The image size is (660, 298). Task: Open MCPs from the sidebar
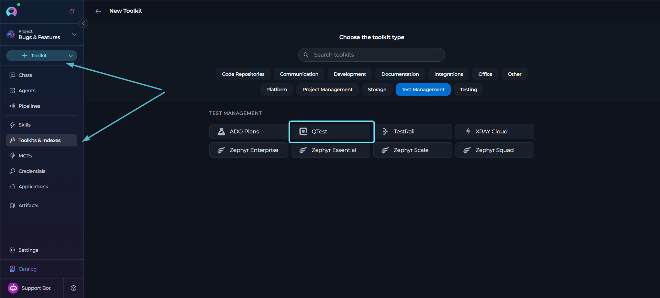point(42,156)
